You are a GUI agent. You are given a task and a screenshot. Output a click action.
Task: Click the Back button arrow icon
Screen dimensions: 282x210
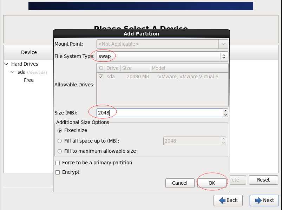[x=222, y=200]
